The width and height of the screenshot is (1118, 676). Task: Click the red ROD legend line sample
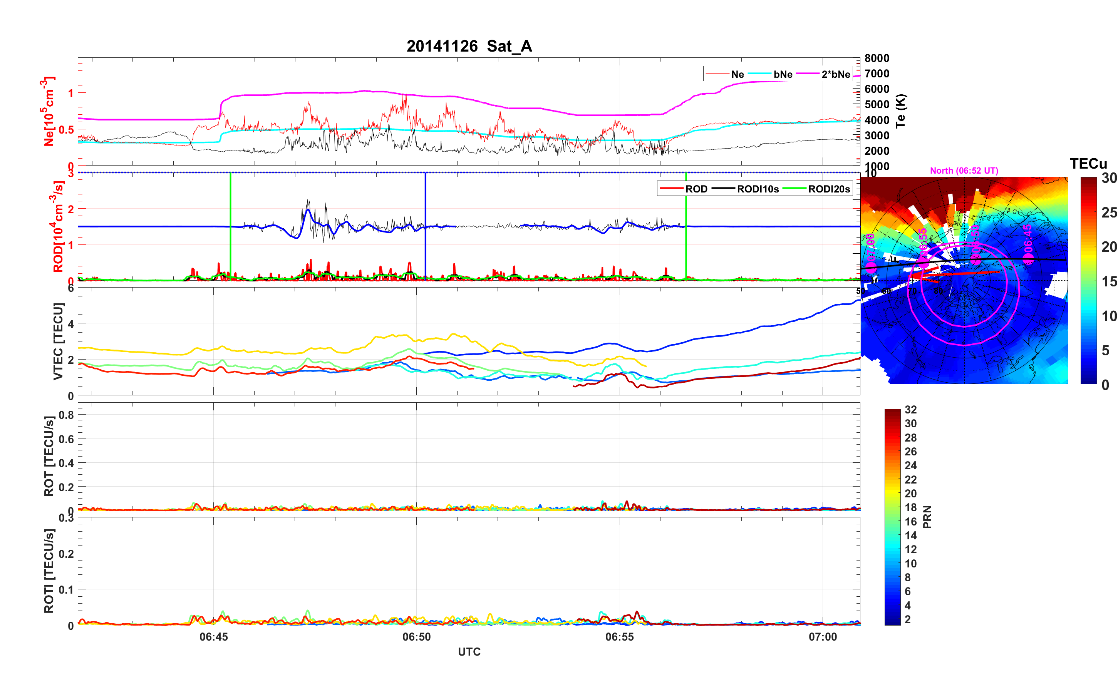672,189
